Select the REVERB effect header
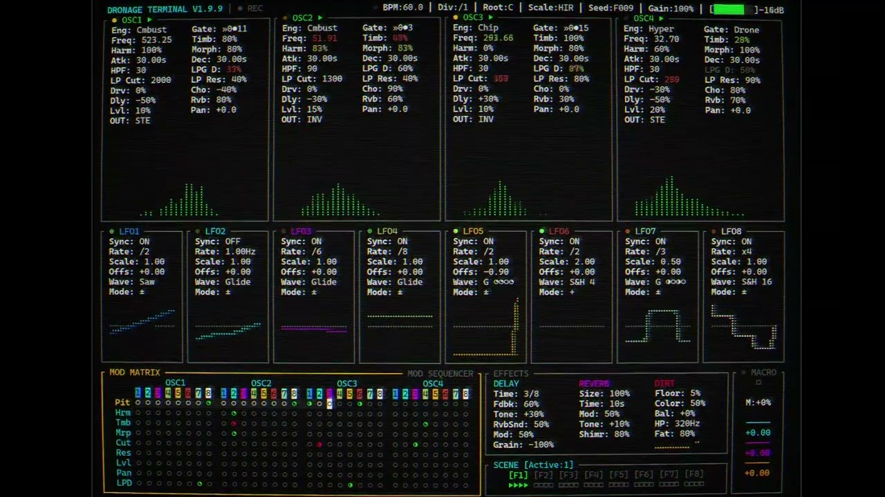Viewport: 885px width, 497px height. (x=594, y=384)
